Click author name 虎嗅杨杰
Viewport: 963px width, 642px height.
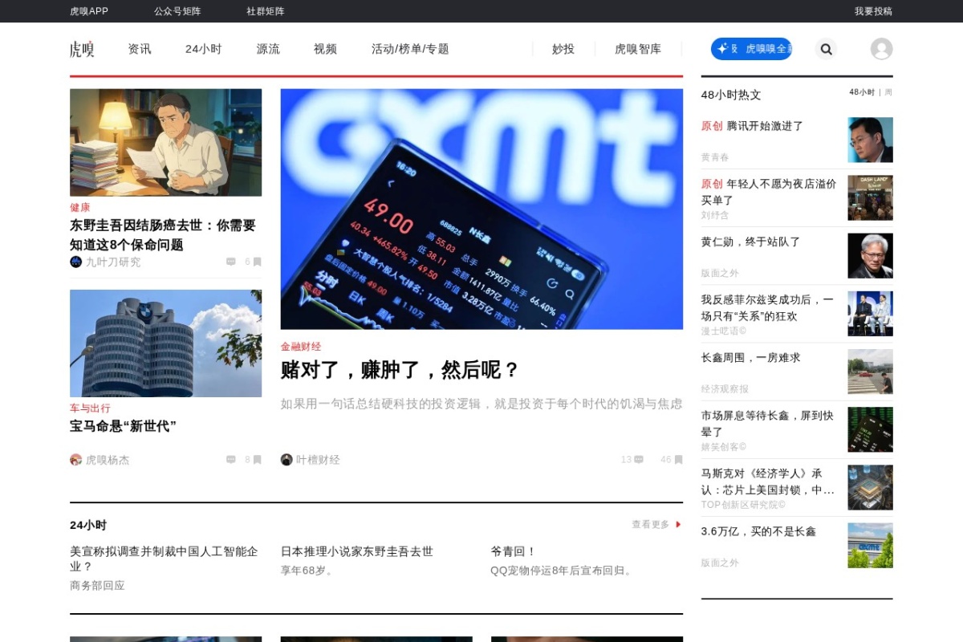(x=108, y=460)
